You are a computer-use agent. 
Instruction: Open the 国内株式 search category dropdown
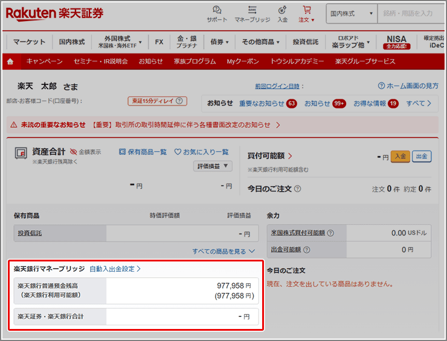[352, 13]
